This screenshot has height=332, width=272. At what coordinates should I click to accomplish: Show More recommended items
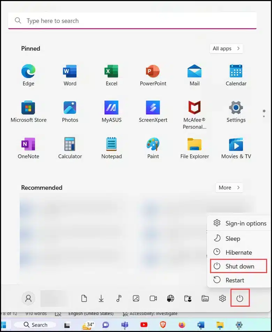click(229, 188)
